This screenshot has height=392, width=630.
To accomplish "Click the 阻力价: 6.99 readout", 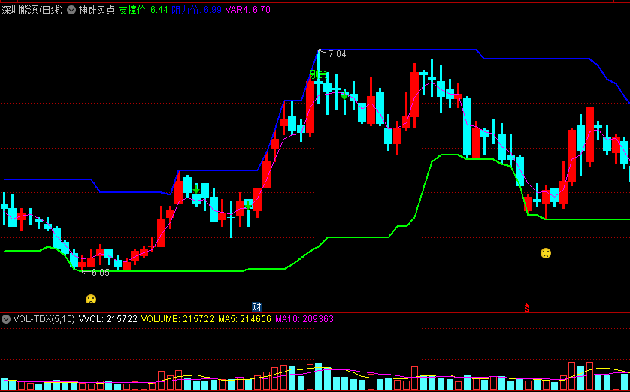I will pos(196,10).
